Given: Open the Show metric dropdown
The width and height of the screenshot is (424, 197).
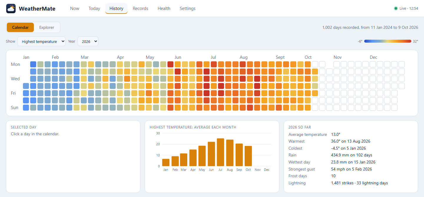Looking at the screenshot, I should click(42, 41).
